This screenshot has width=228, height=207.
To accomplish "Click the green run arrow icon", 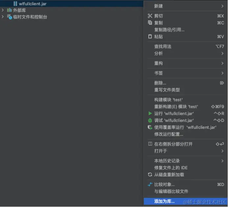I will coord(150,113).
